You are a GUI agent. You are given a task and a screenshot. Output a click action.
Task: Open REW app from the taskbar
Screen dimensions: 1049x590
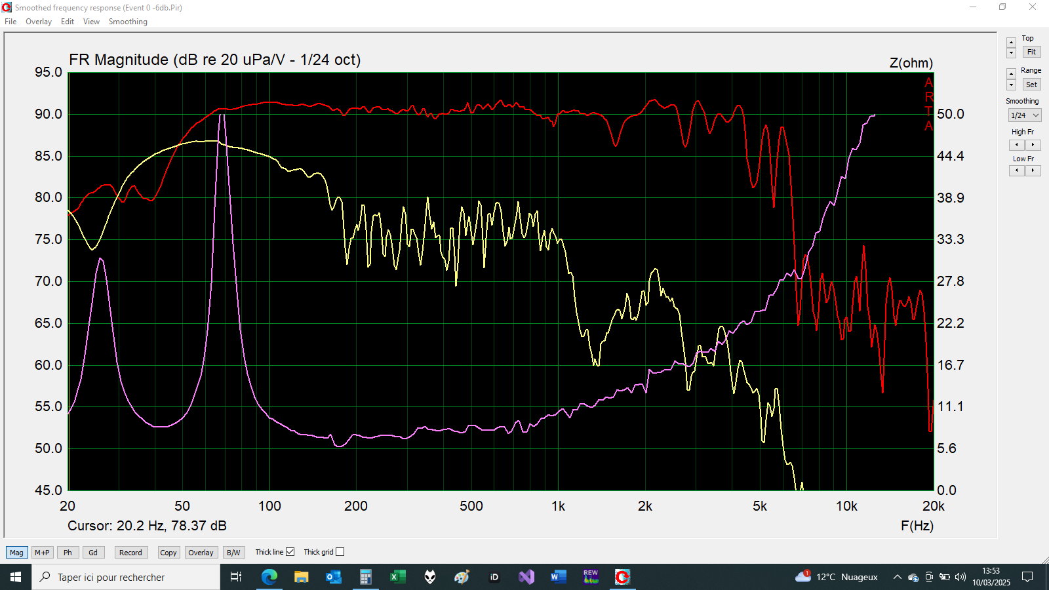click(x=591, y=577)
